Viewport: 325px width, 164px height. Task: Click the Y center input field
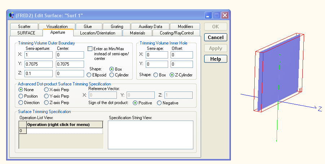70,64
